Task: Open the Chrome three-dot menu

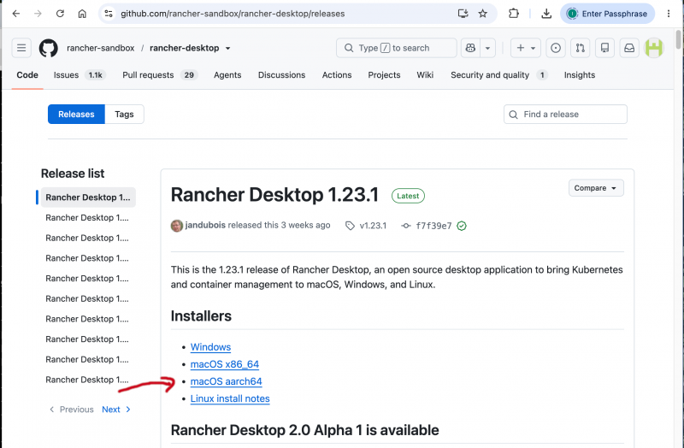Action: click(x=669, y=14)
